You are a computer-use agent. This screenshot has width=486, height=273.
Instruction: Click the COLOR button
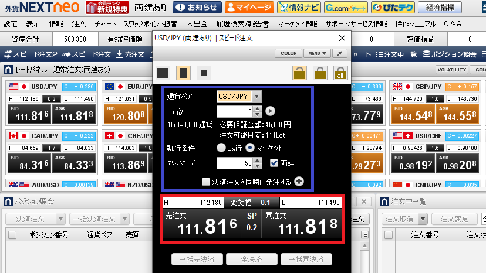(x=289, y=53)
